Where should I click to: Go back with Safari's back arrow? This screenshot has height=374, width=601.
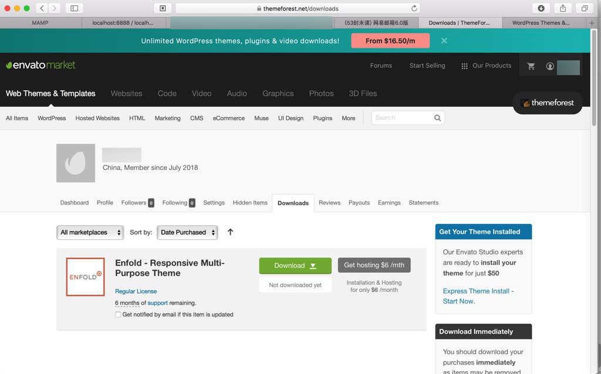(x=42, y=8)
